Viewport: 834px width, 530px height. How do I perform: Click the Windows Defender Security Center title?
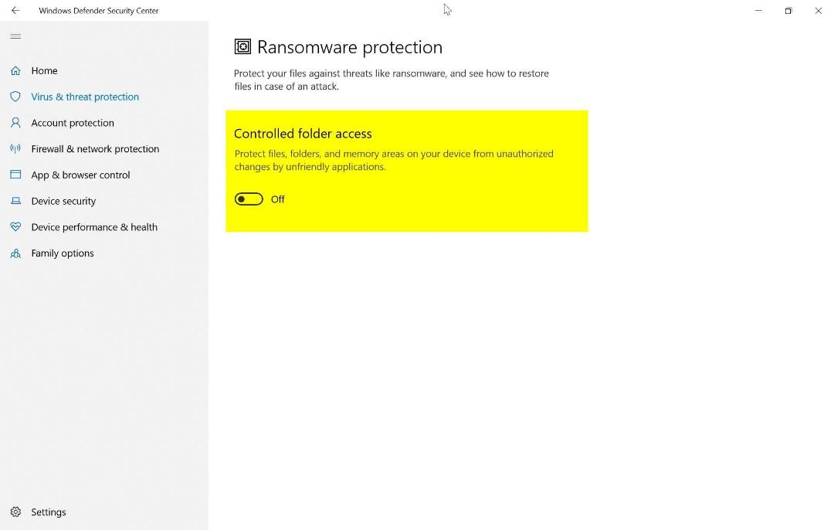pyautogui.click(x=98, y=10)
